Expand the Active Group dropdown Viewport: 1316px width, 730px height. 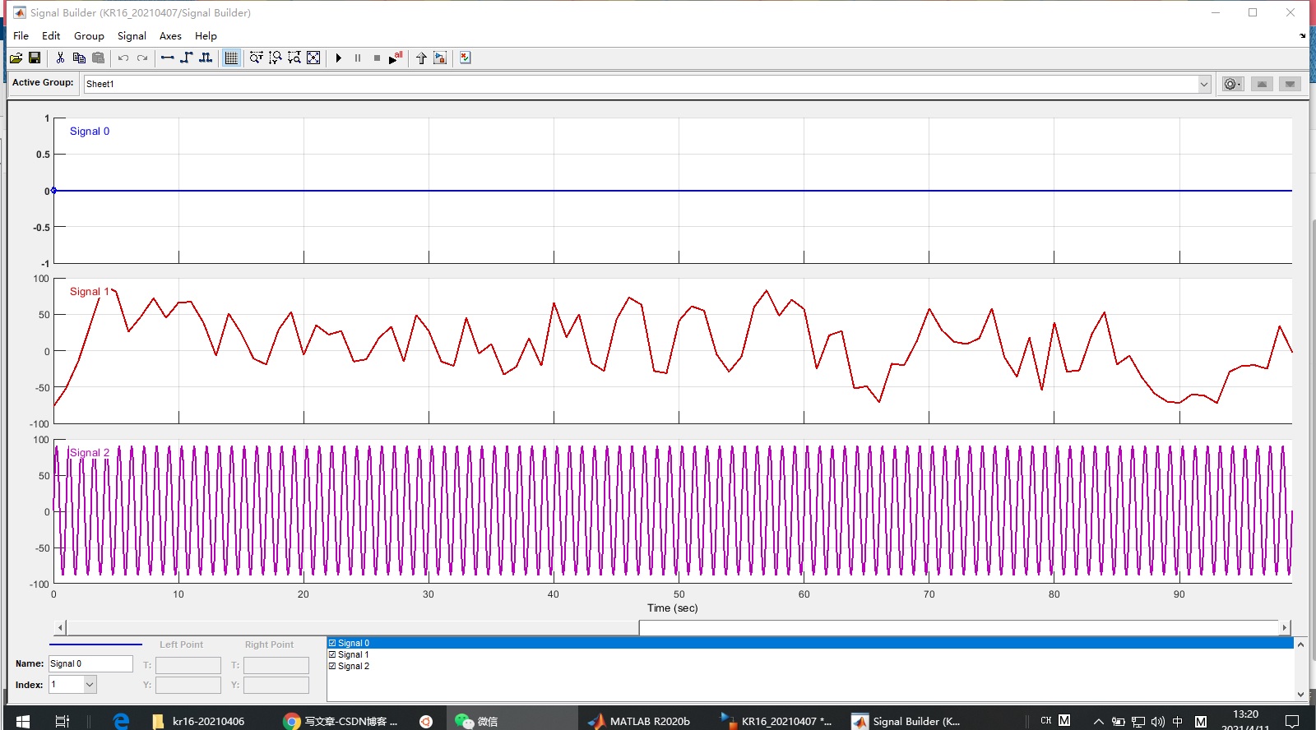[1204, 84]
